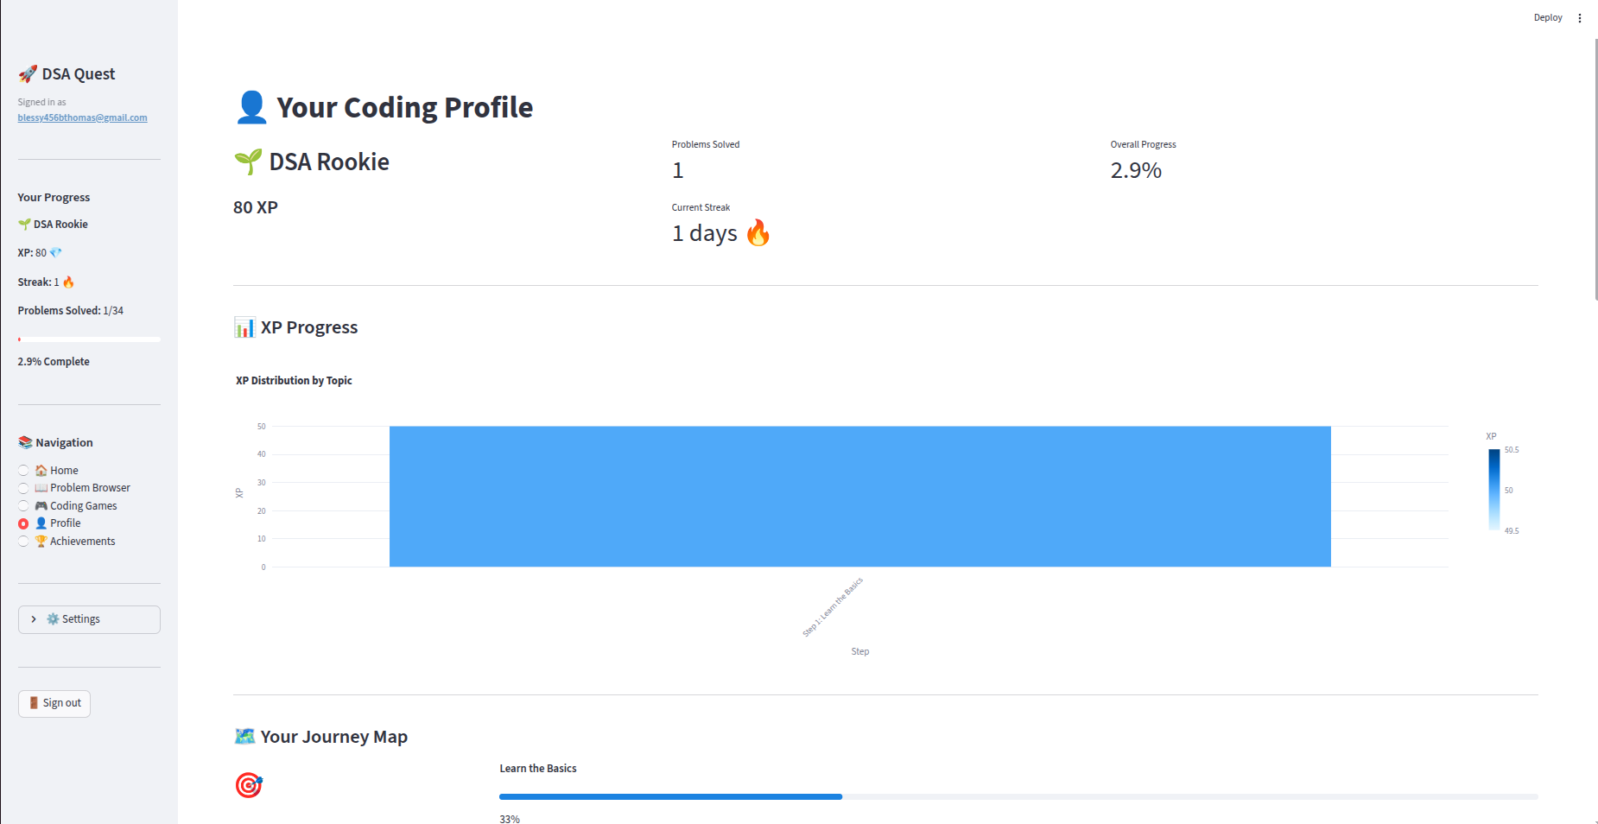Select the Home radio option
Screen dimensions: 1598x824
click(23, 471)
